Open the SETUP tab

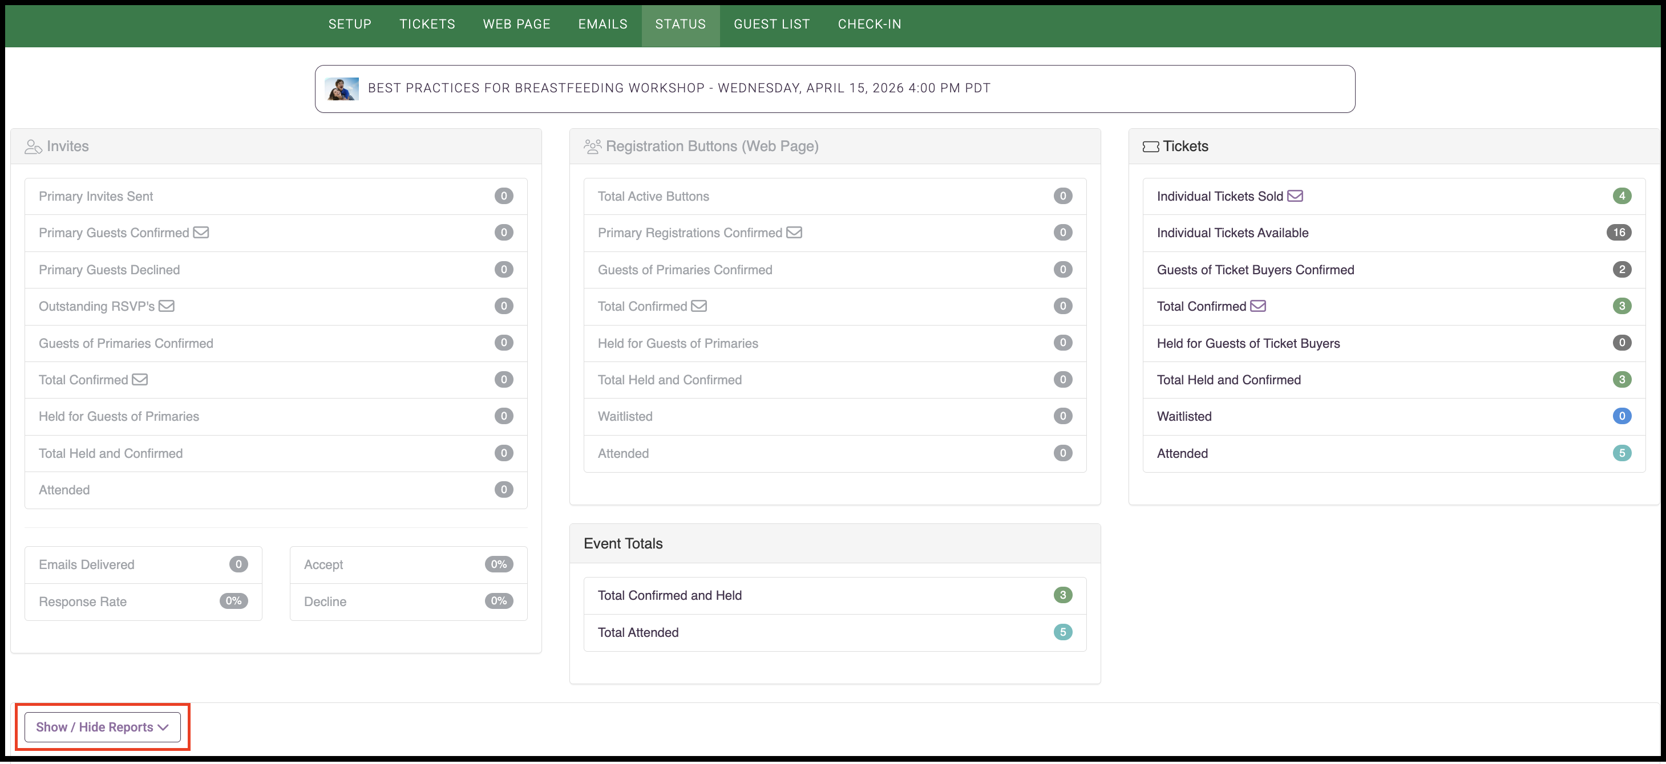tap(350, 24)
